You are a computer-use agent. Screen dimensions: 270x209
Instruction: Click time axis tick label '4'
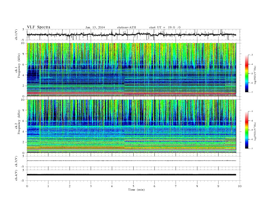point(112,186)
